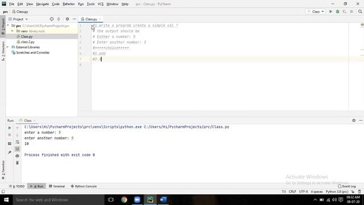Click 4 spaces indent selector
Screen dimensions: 364x205
point(317,192)
